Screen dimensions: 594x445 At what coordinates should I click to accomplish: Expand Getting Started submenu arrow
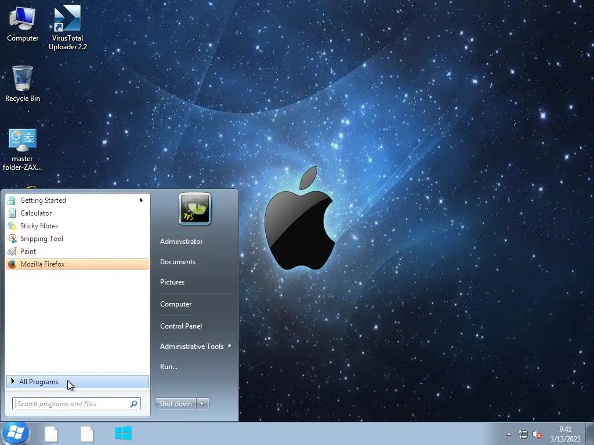coord(142,200)
